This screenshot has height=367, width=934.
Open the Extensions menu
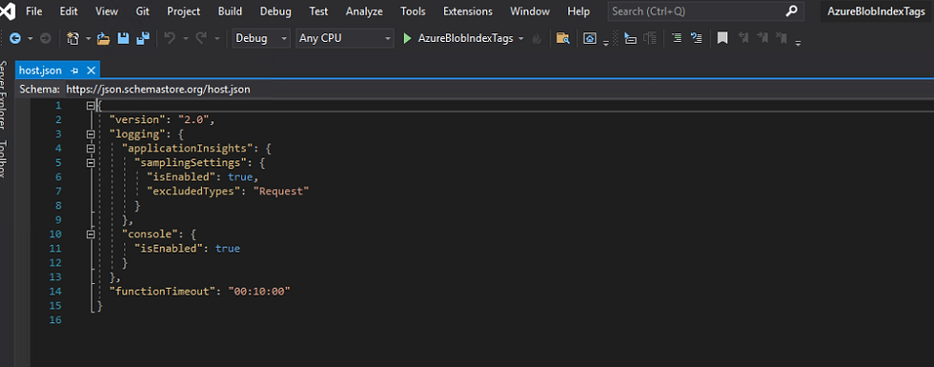(x=468, y=11)
